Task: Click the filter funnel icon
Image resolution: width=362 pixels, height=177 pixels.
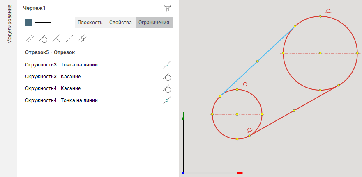Action: tap(167, 8)
